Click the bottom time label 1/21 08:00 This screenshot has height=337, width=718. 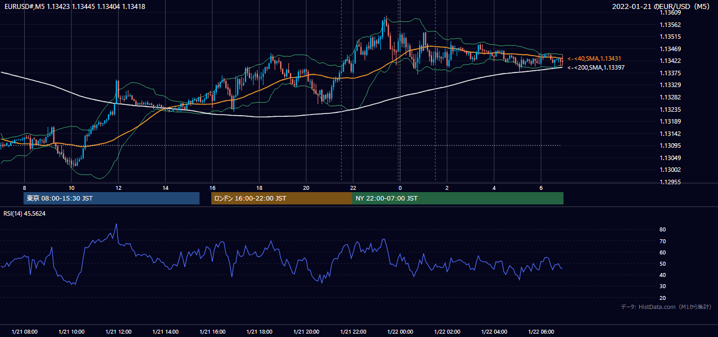[x=24, y=332]
